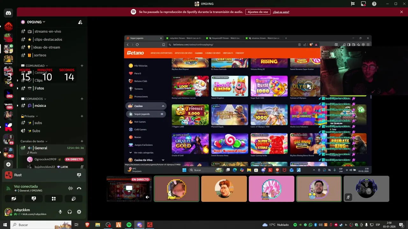Collapse the Private category
This screenshot has width=408, height=229.
[29, 116]
